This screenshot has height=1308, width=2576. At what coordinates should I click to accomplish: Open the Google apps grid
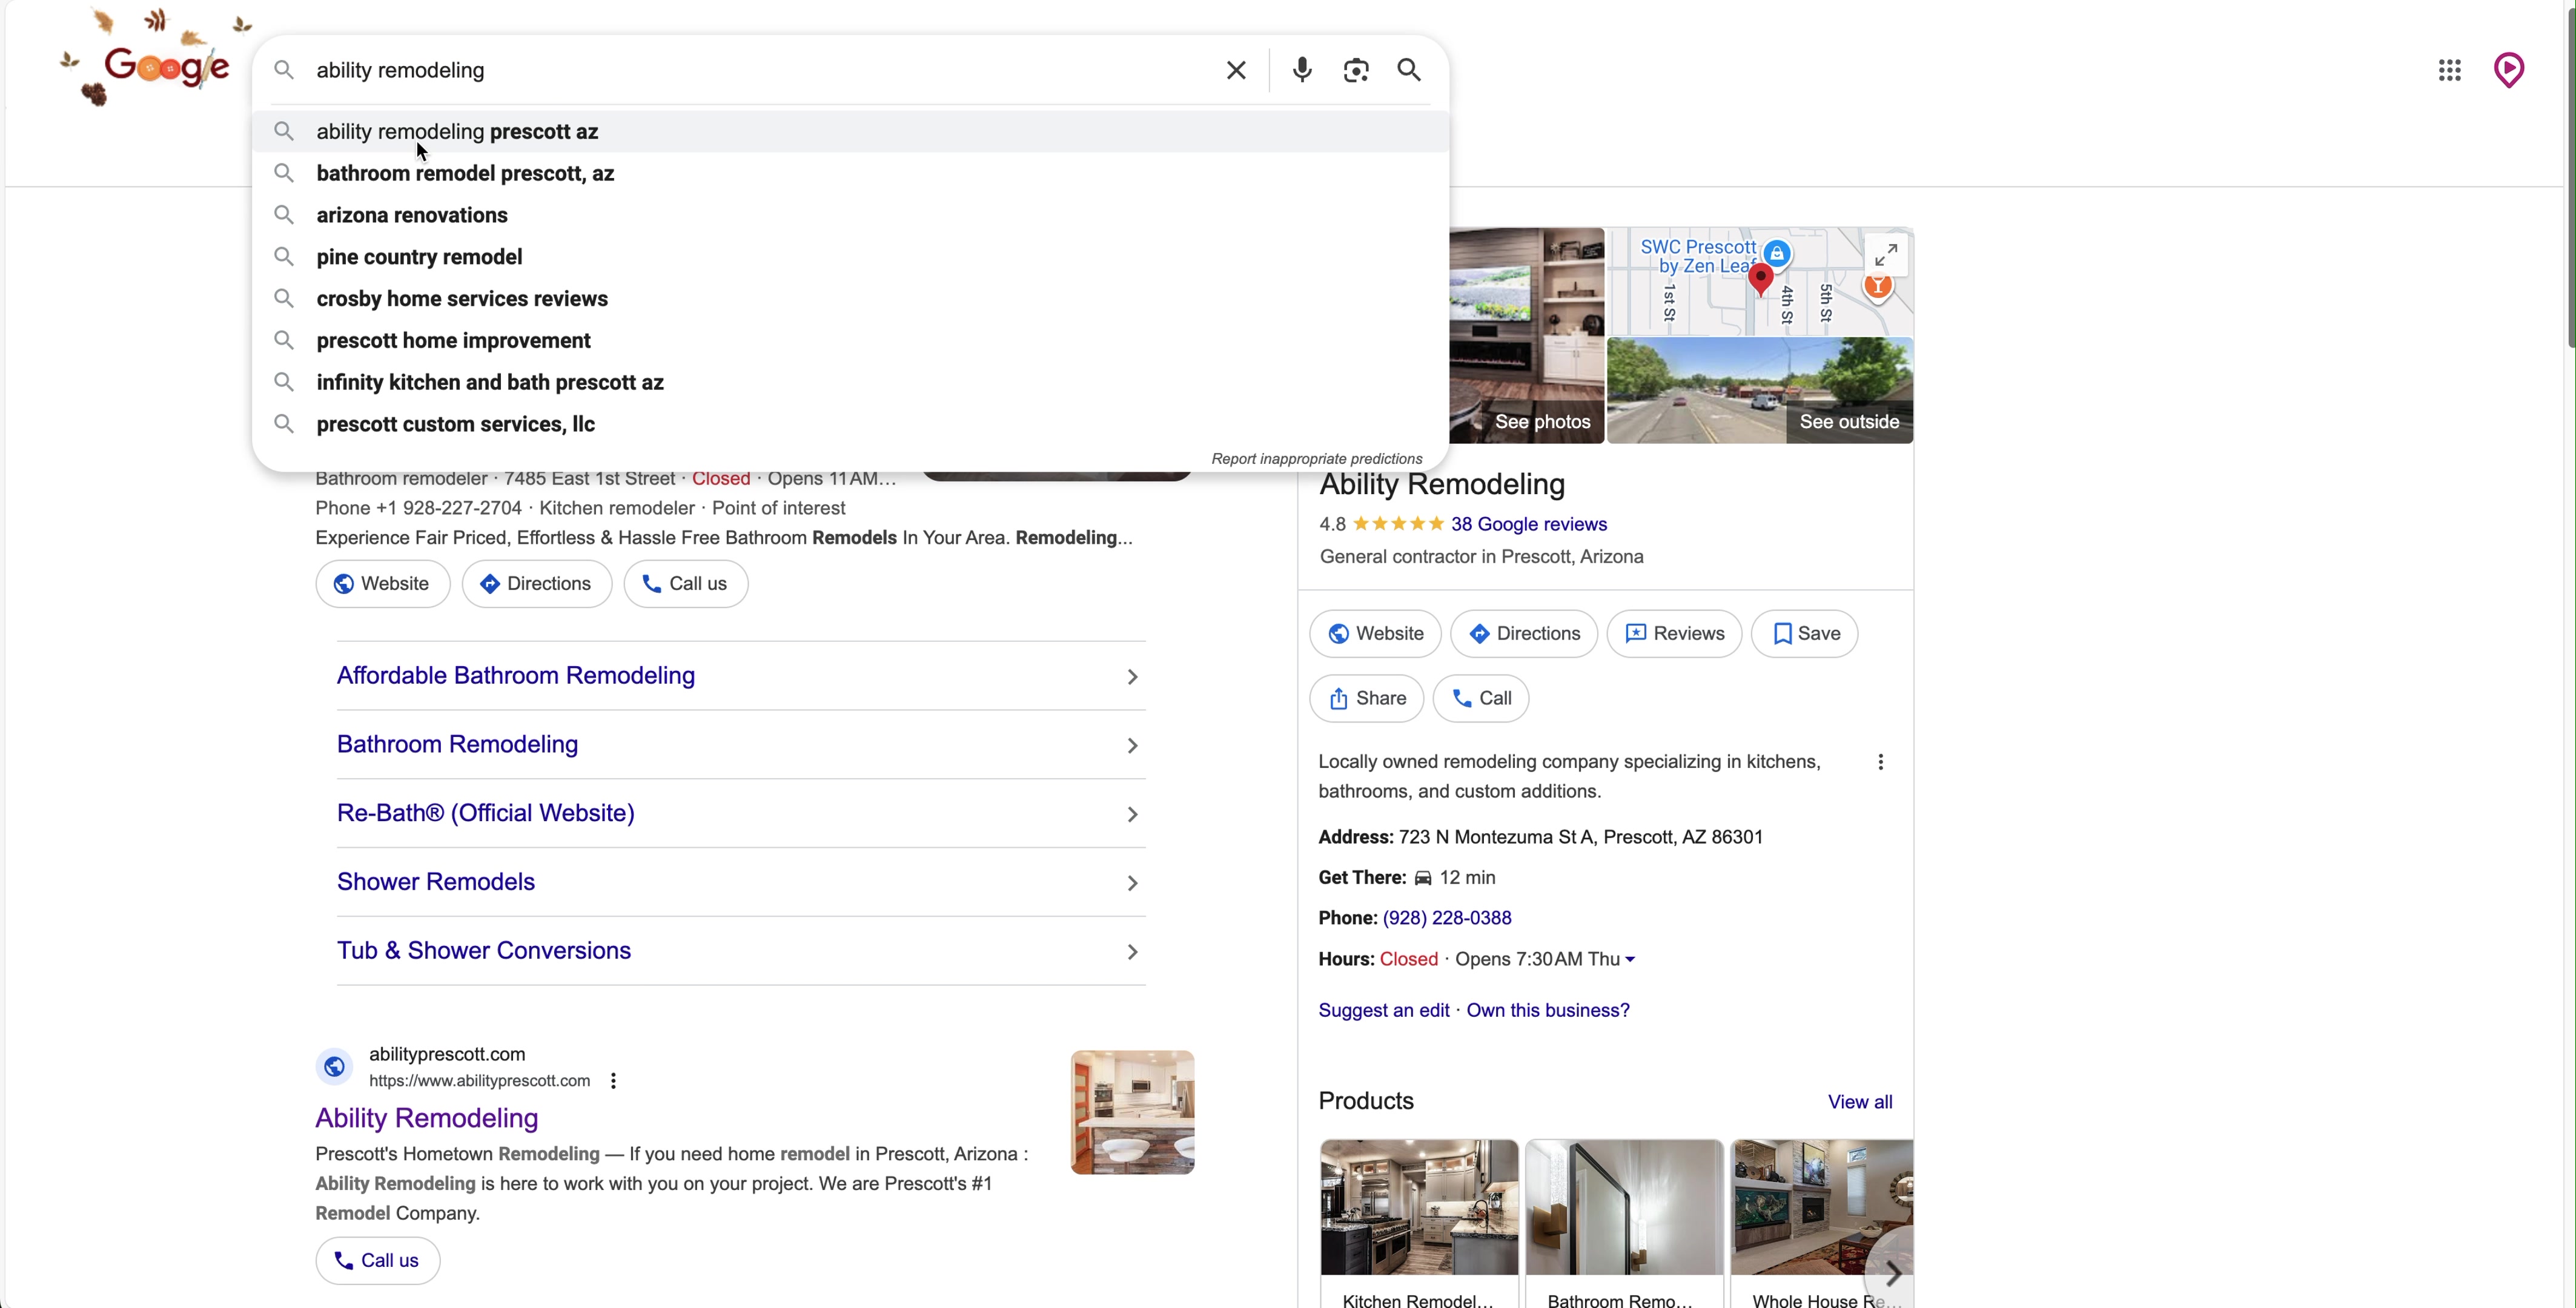coord(2449,70)
